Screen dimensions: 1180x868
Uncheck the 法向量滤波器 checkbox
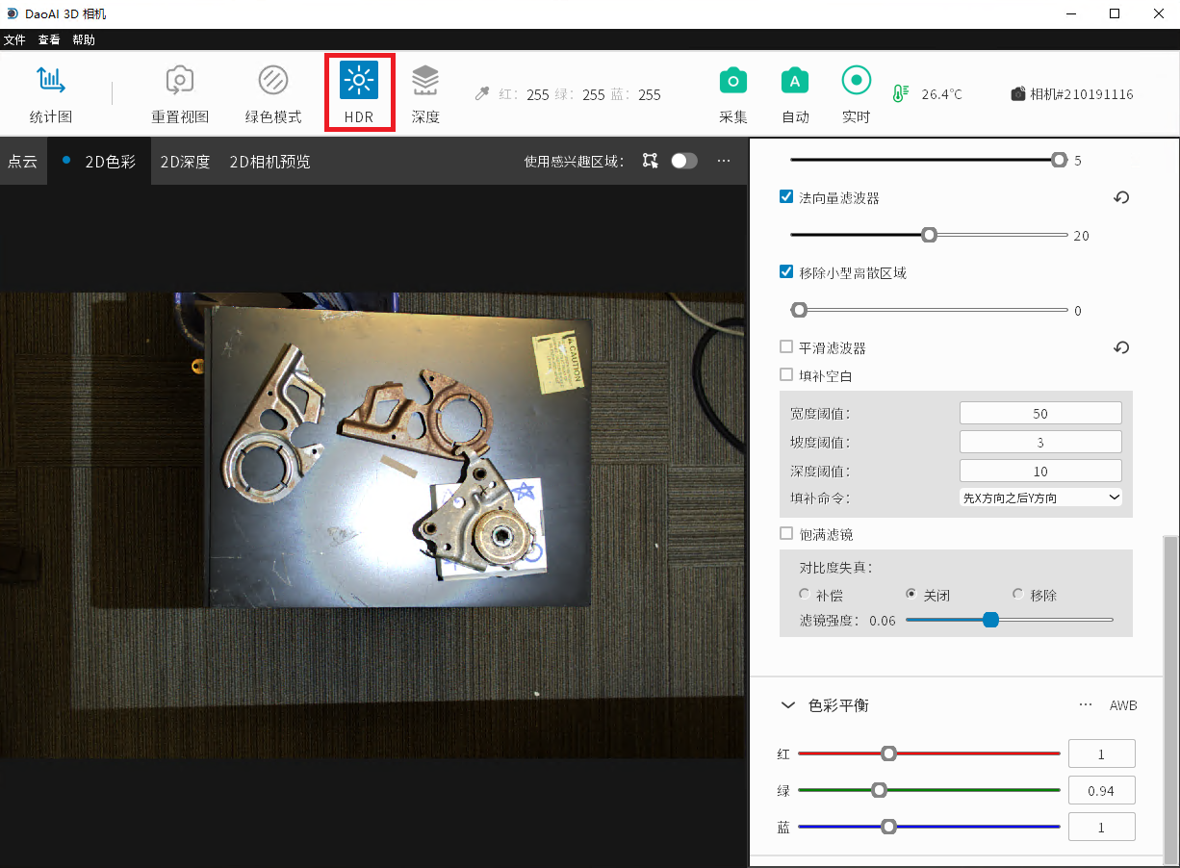(x=786, y=197)
